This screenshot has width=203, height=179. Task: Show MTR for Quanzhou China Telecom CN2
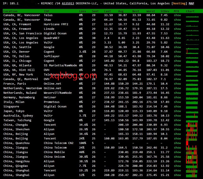coord(177,143)
